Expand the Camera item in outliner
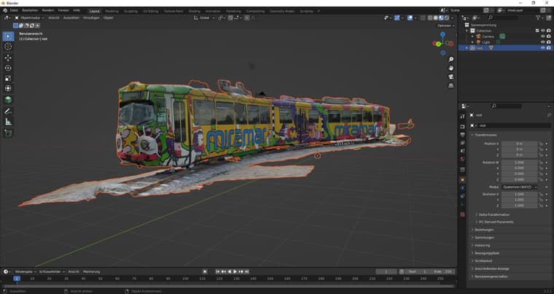Image resolution: width=554 pixels, height=294 pixels. (x=473, y=36)
